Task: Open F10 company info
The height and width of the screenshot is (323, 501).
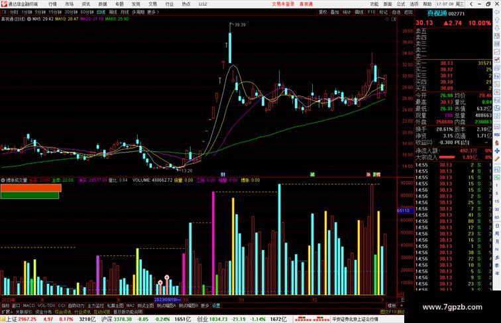Action: click(371, 12)
